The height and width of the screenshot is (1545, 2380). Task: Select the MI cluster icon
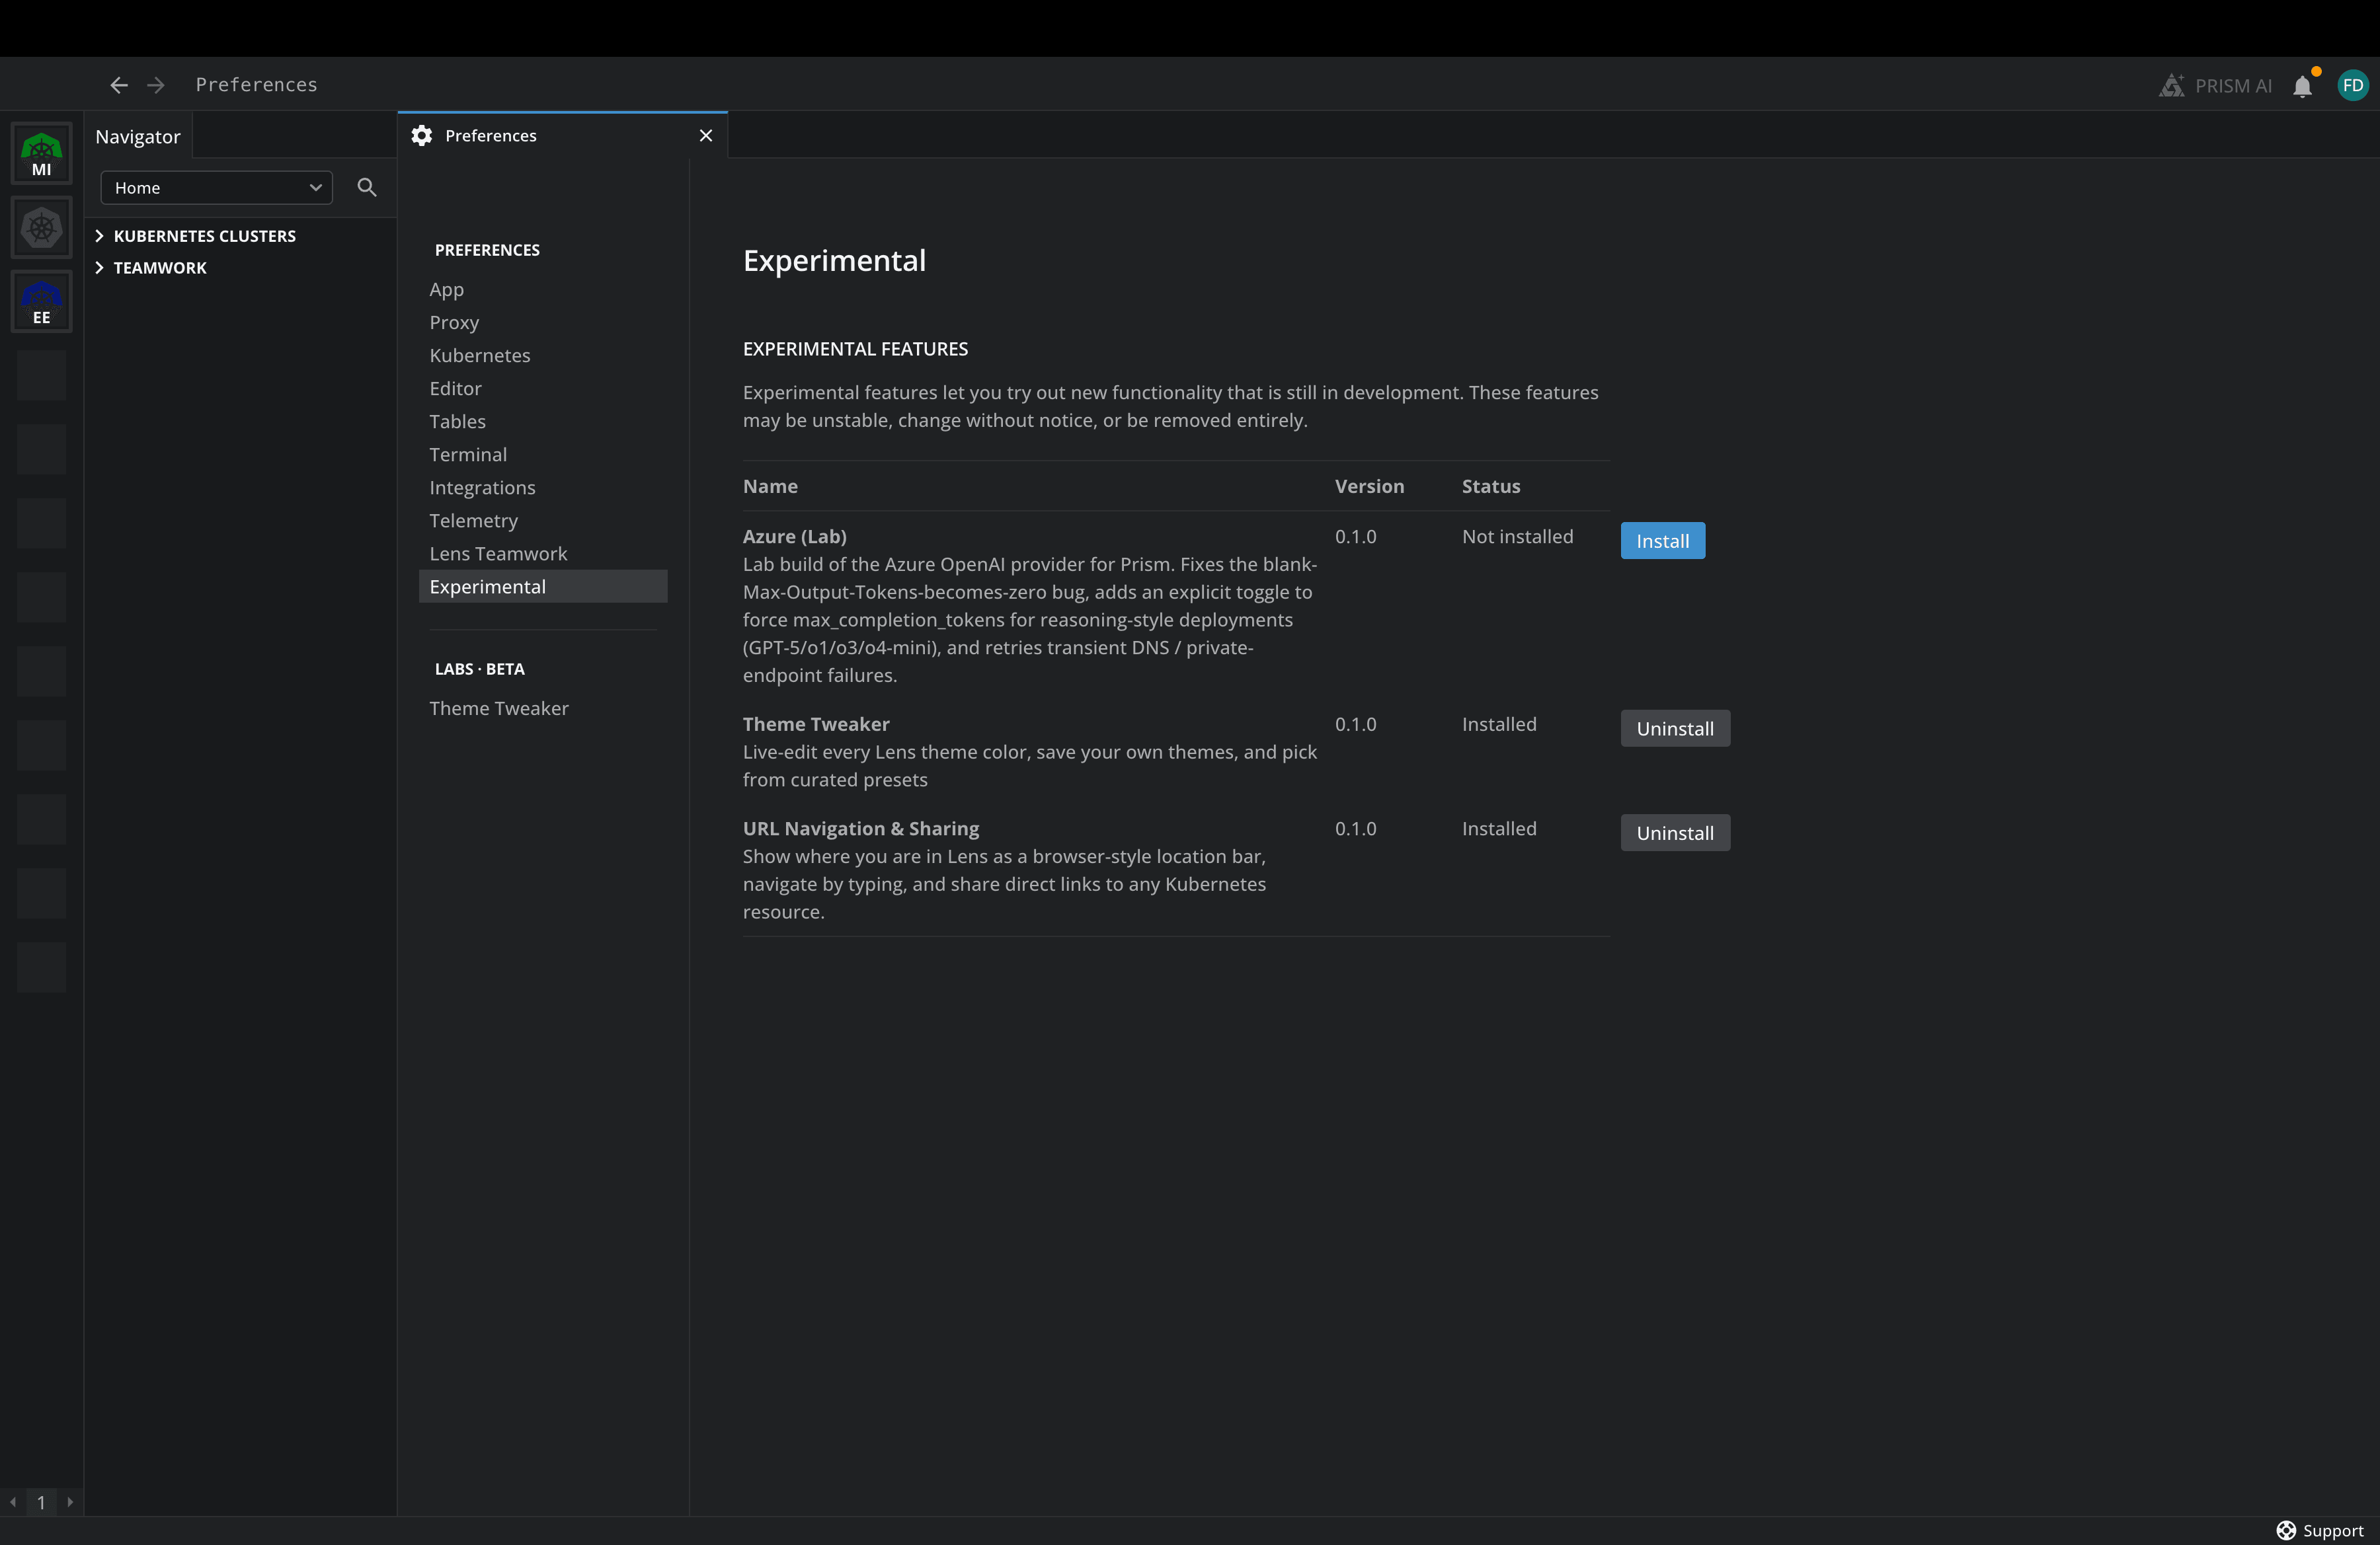(x=41, y=154)
